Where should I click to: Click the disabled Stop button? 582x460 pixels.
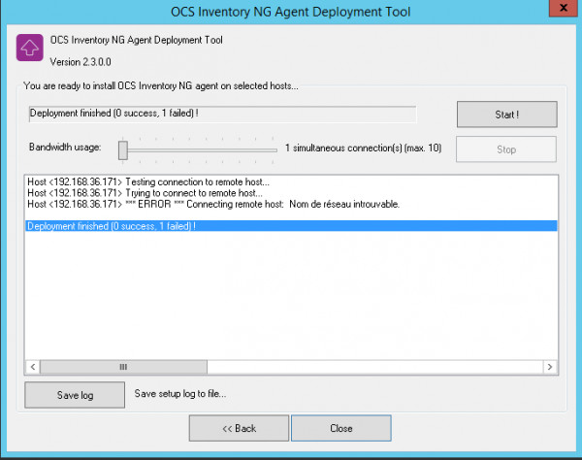506,149
